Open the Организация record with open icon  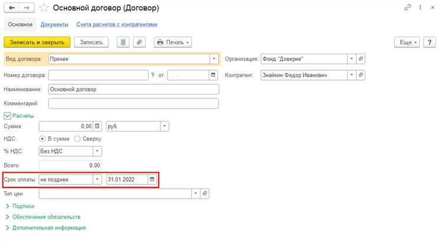point(361,59)
